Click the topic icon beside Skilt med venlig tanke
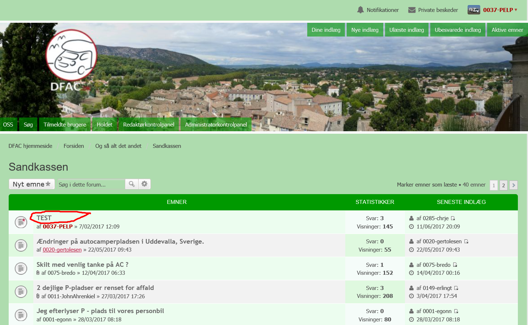Image resolution: width=528 pixels, height=325 pixels. click(21, 268)
